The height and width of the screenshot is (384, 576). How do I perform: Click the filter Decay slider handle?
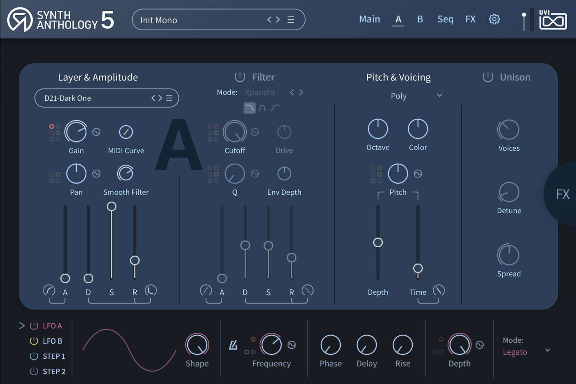(x=245, y=245)
